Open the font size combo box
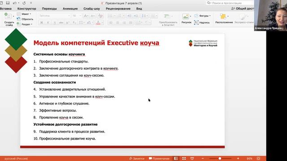Image resolution: width=287 pixels, height=161 pixels. pos(77,16)
